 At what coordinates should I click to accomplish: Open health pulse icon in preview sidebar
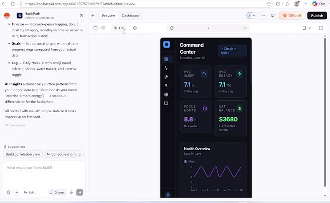click(166, 68)
